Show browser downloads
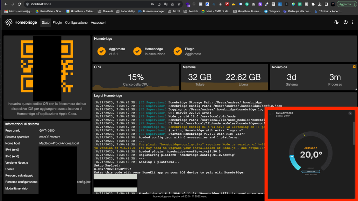Screen dimensions: 358x201 pos(320,4)
